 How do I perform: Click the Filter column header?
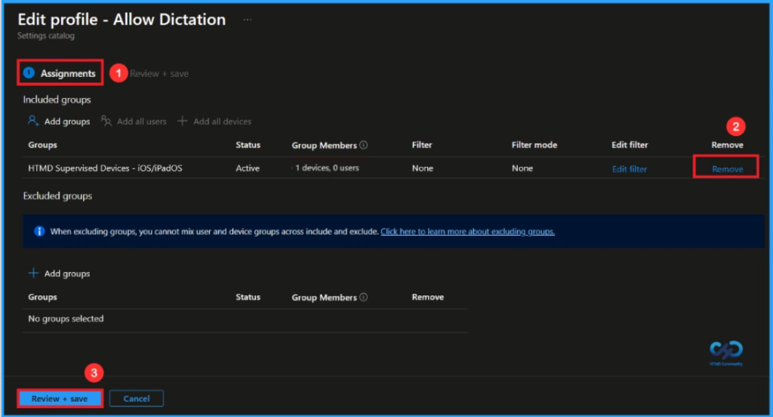(x=422, y=145)
